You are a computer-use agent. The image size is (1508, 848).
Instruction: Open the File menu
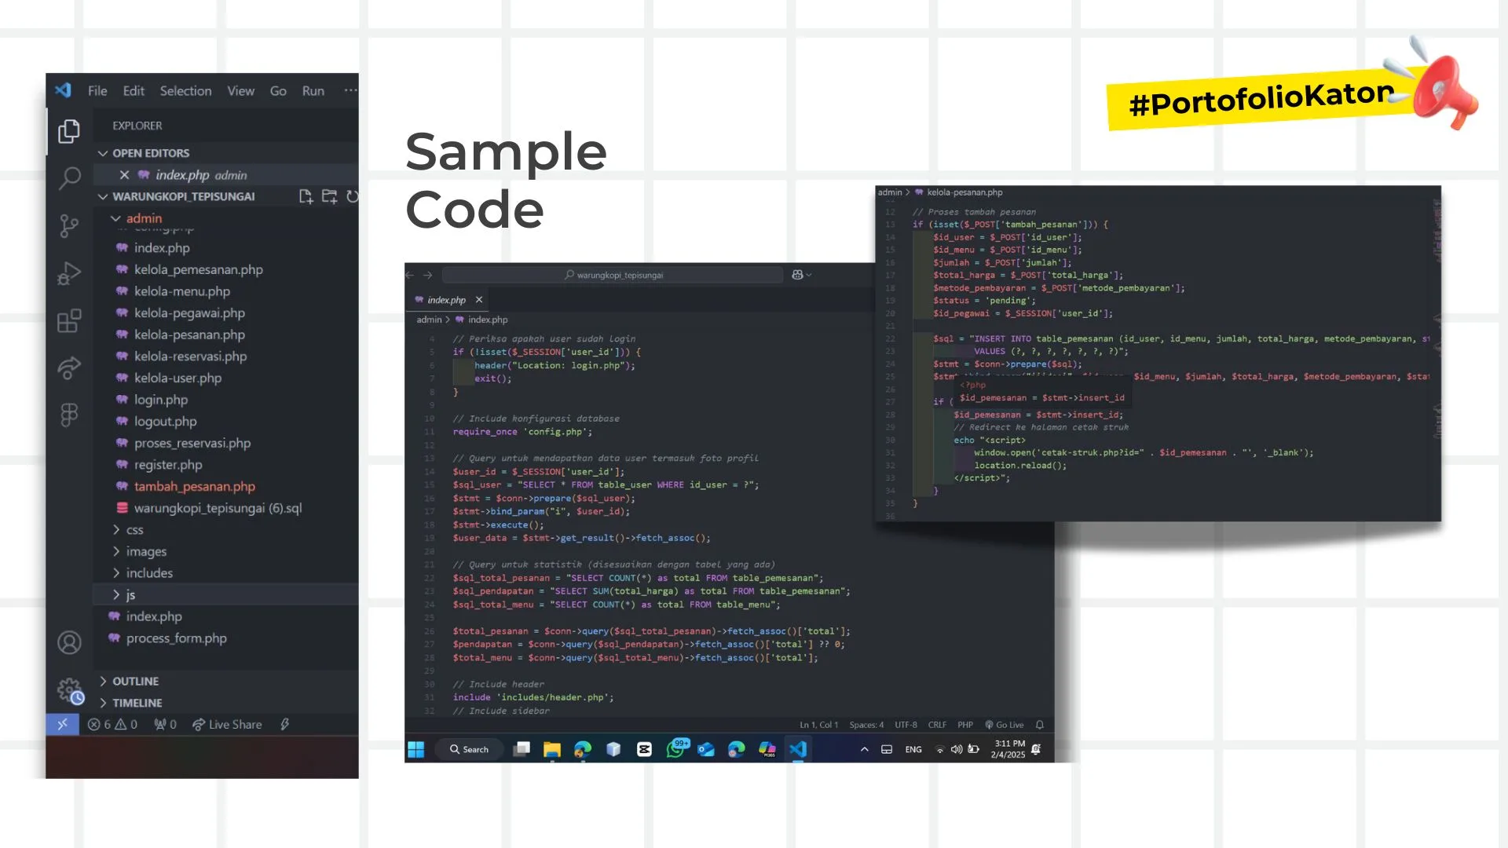point(97,91)
